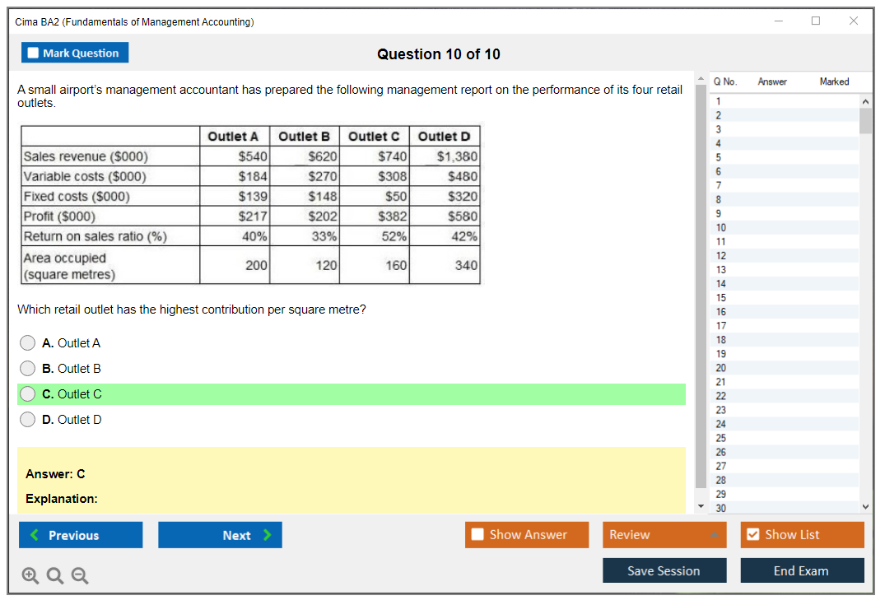Tick the Mark Question checkbox
Image resolution: width=885 pixels, height=605 pixels.
click(34, 54)
